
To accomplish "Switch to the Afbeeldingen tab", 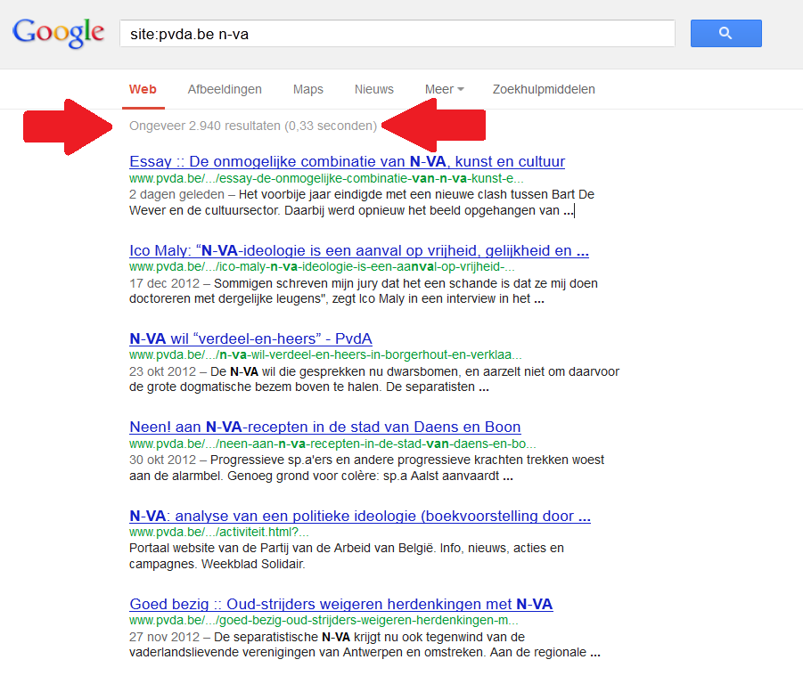I will pyautogui.click(x=225, y=89).
